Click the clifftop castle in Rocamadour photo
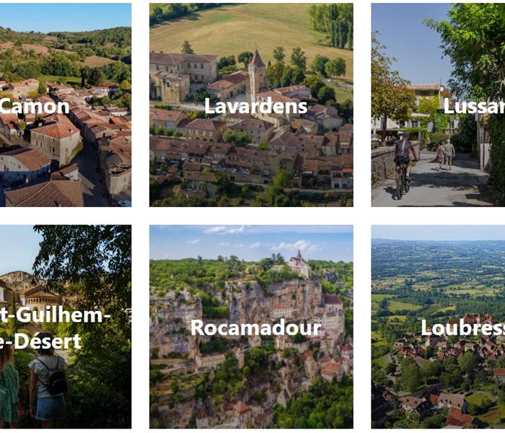Image resolution: width=505 pixels, height=433 pixels. [x=299, y=263]
